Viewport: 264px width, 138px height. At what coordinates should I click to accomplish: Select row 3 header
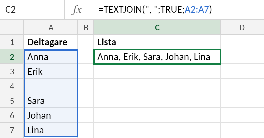(12, 71)
